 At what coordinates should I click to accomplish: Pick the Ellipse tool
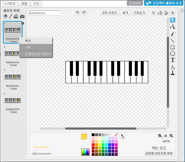pyautogui.click(x=172, y=53)
